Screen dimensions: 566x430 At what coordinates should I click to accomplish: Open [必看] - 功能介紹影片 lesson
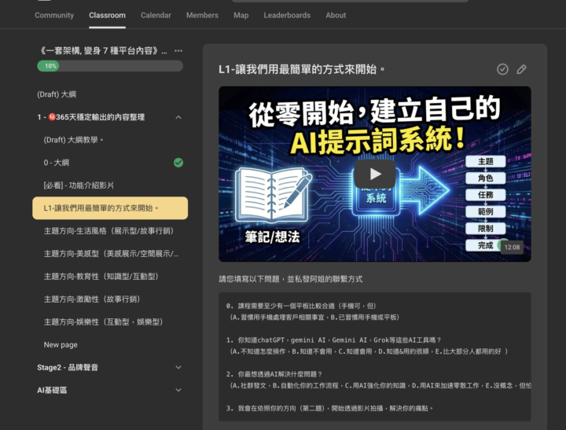pos(79,186)
